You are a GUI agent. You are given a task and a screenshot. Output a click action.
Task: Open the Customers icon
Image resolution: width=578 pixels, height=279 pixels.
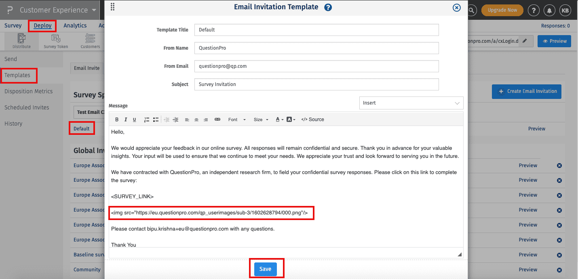pyautogui.click(x=90, y=41)
